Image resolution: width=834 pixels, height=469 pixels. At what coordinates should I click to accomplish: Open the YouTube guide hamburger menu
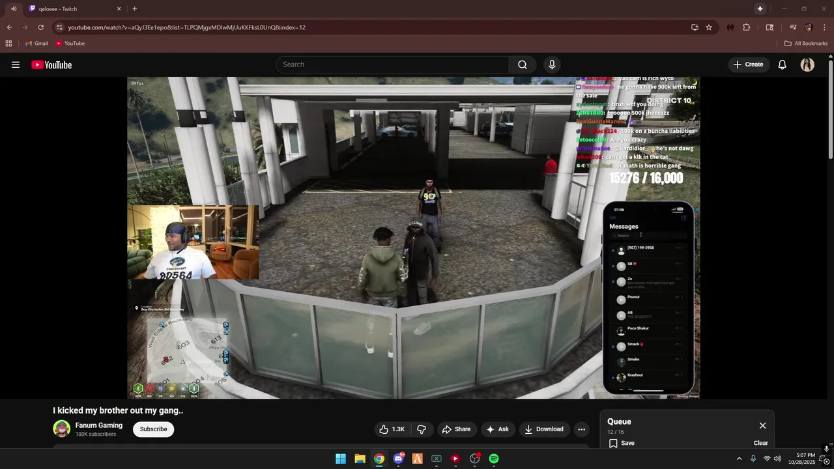16,64
